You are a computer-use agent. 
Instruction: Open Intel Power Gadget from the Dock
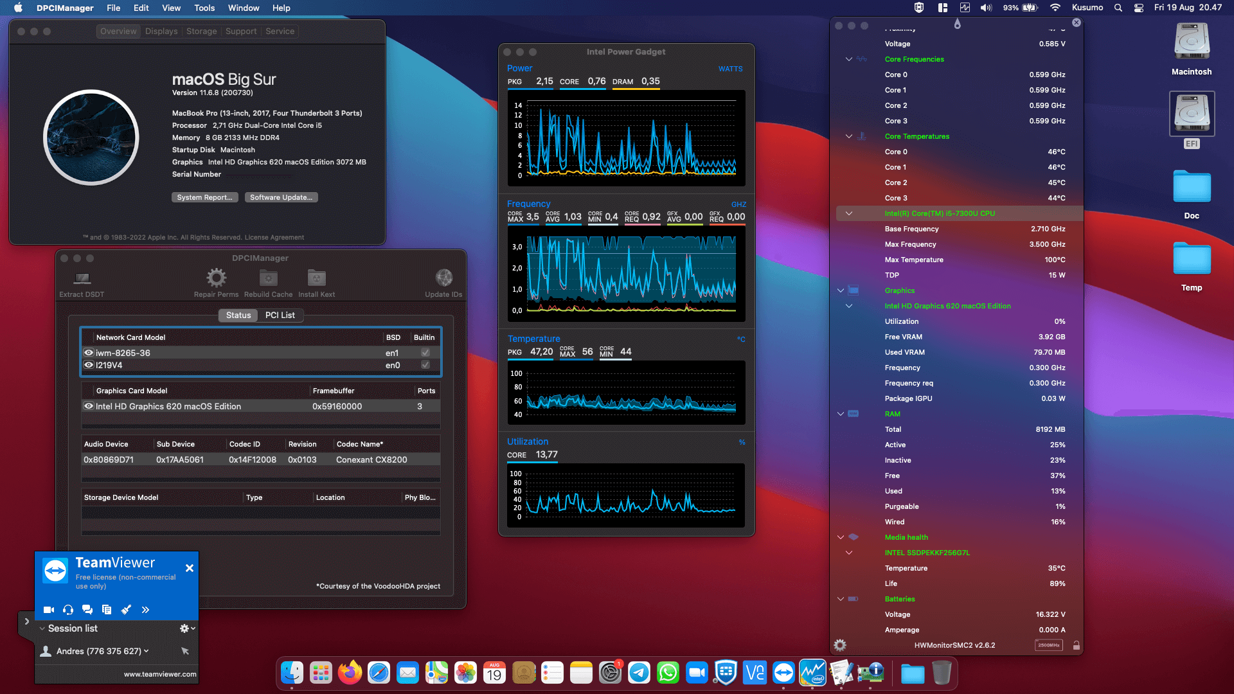coord(812,673)
